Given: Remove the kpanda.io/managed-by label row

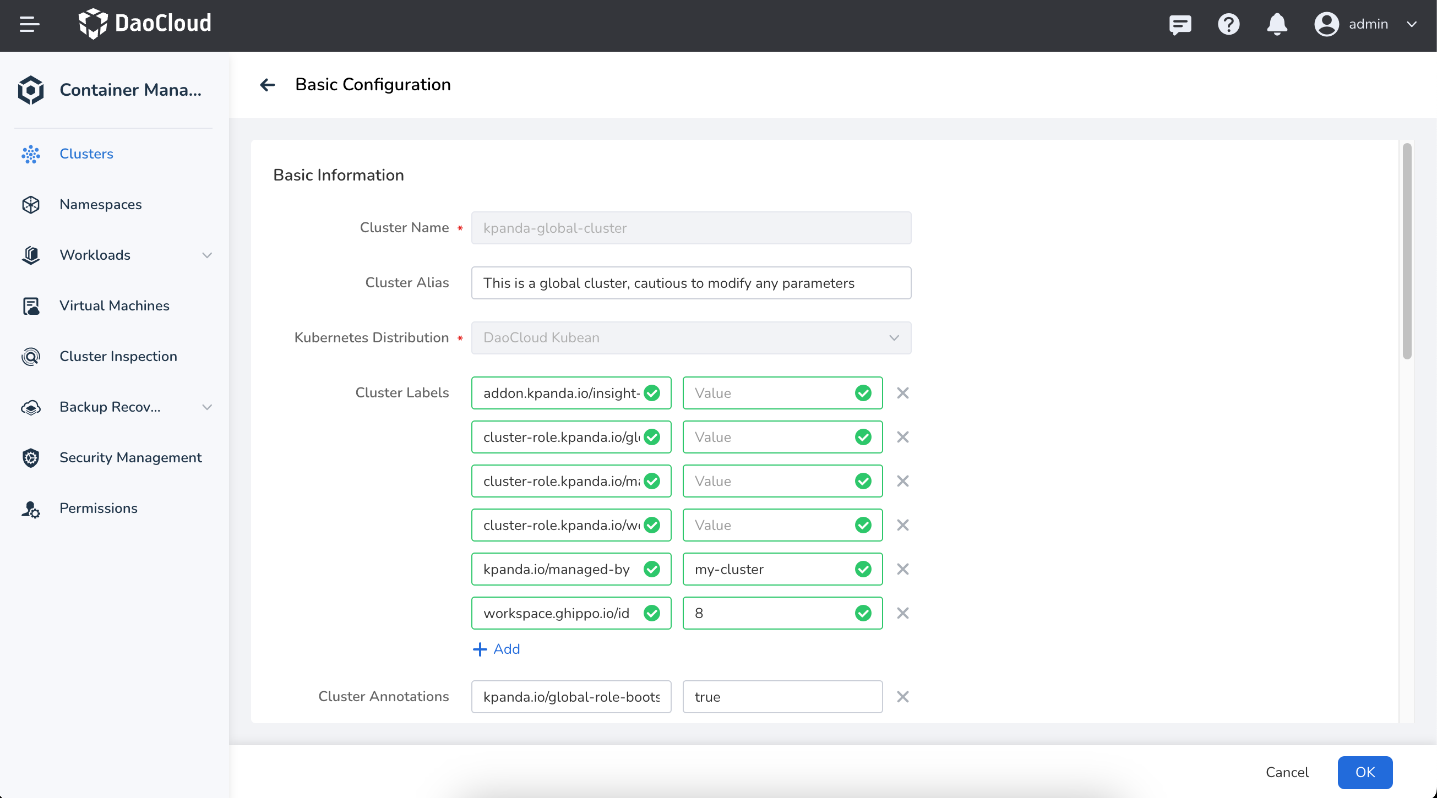Looking at the screenshot, I should (x=902, y=569).
